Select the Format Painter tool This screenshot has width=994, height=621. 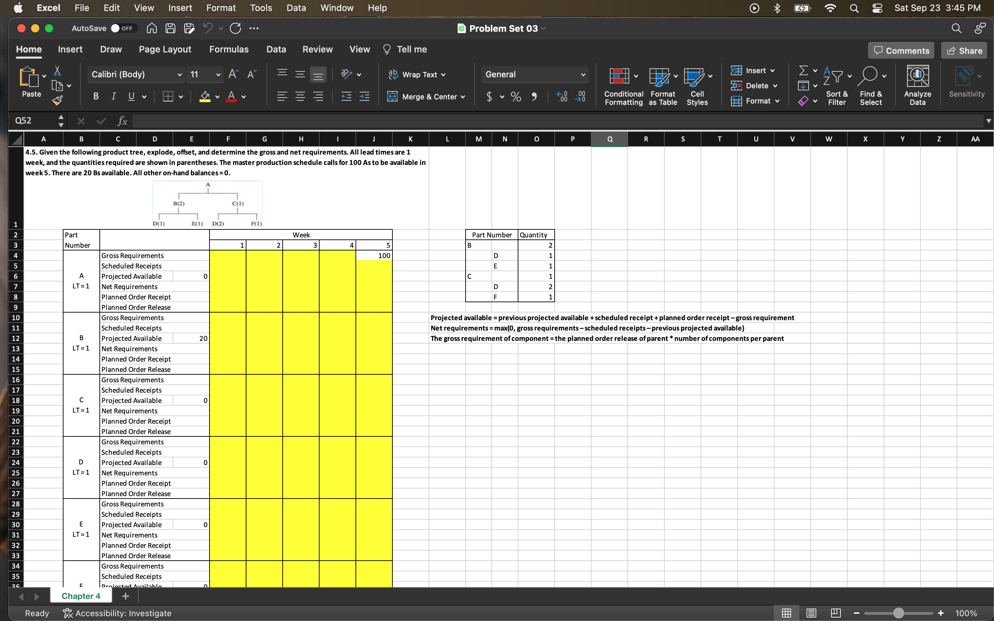click(58, 100)
